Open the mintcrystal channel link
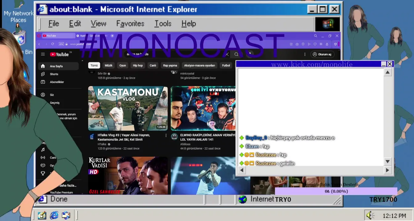The image size is (414, 221). pyautogui.click(x=187, y=74)
